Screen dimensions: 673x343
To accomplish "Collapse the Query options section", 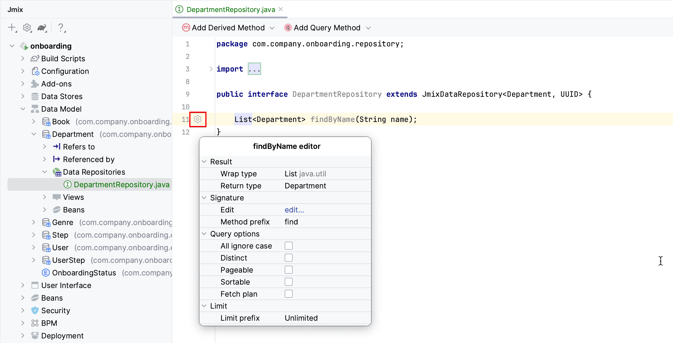I will click(x=204, y=234).
